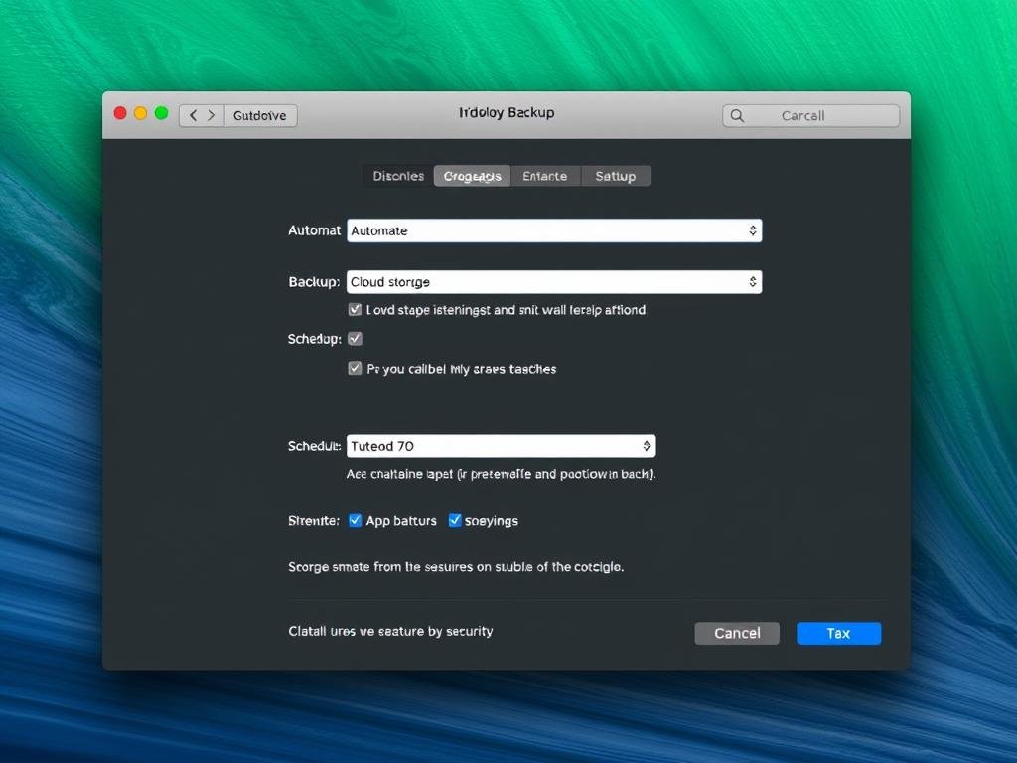Click the red close window button
The height and width of the screenshot is (763, 1017).
point(120,113)
